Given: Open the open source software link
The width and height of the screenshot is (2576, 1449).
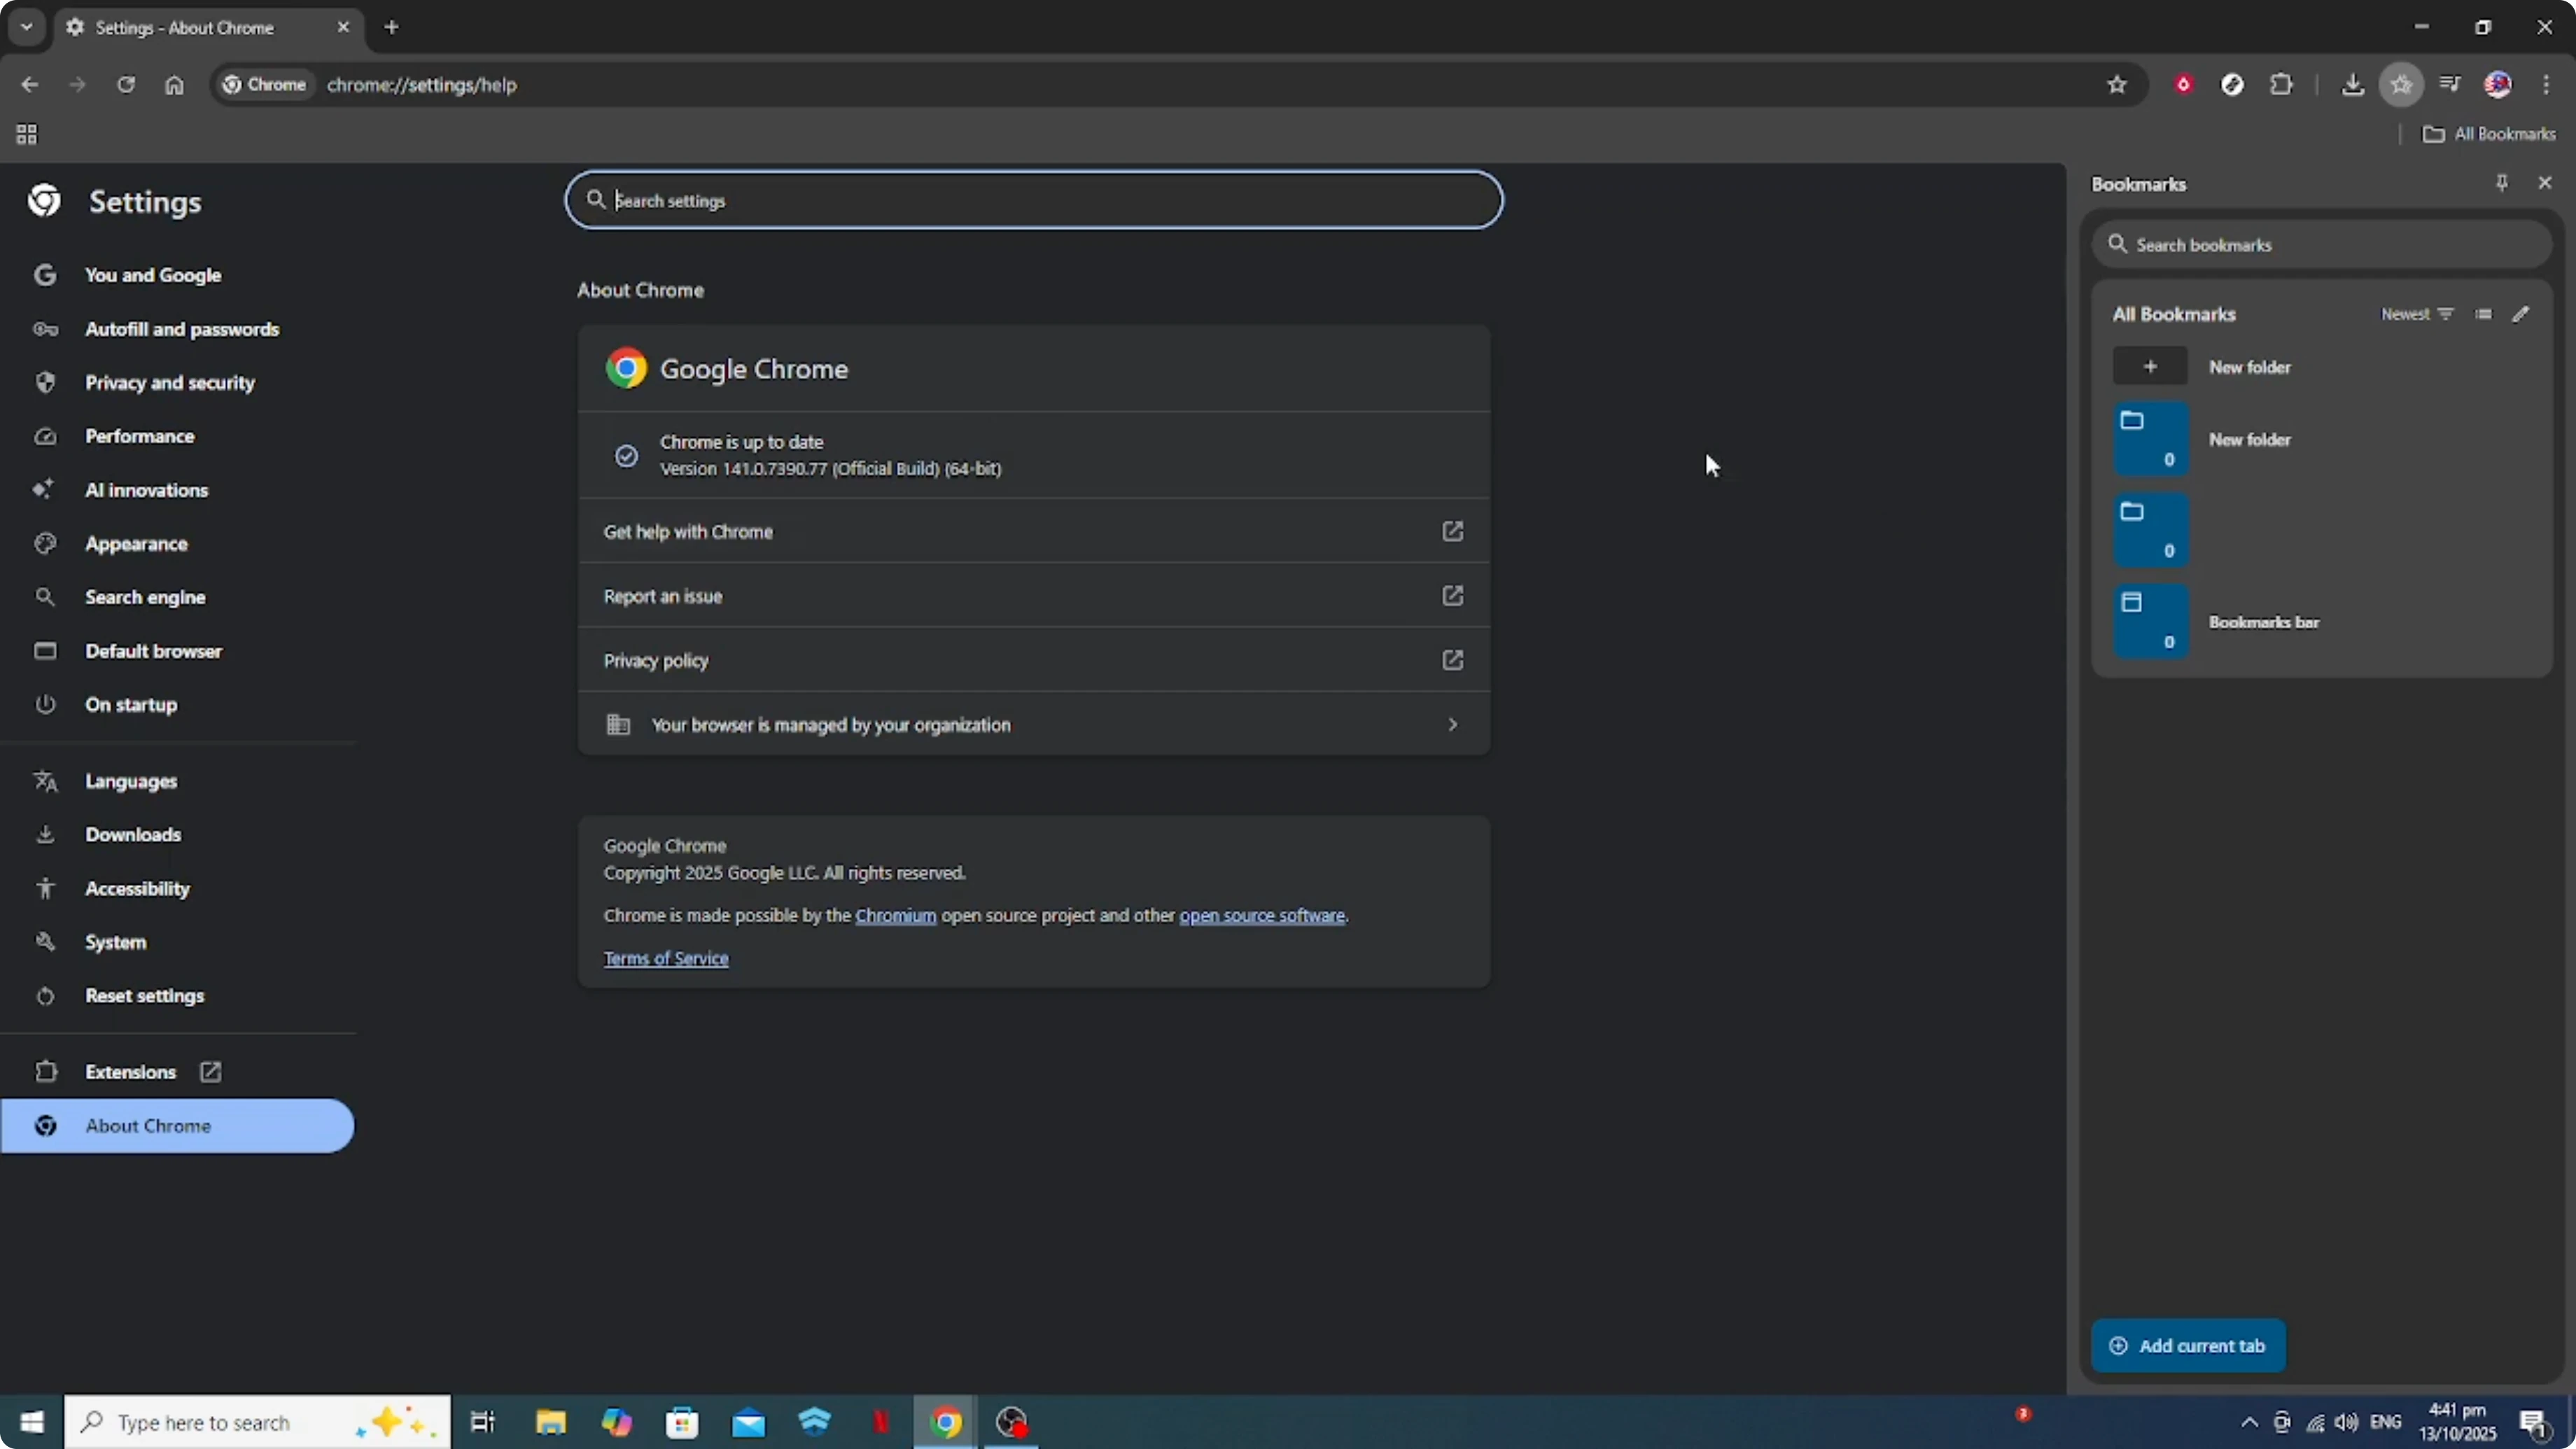Looking at the screenshot, I should (x=1262, y=916).
